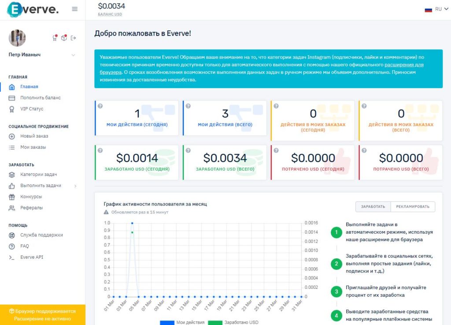Viewport: 451px width, 325px height.
Task: Click the green data point on chart
Action: [132, 232]
